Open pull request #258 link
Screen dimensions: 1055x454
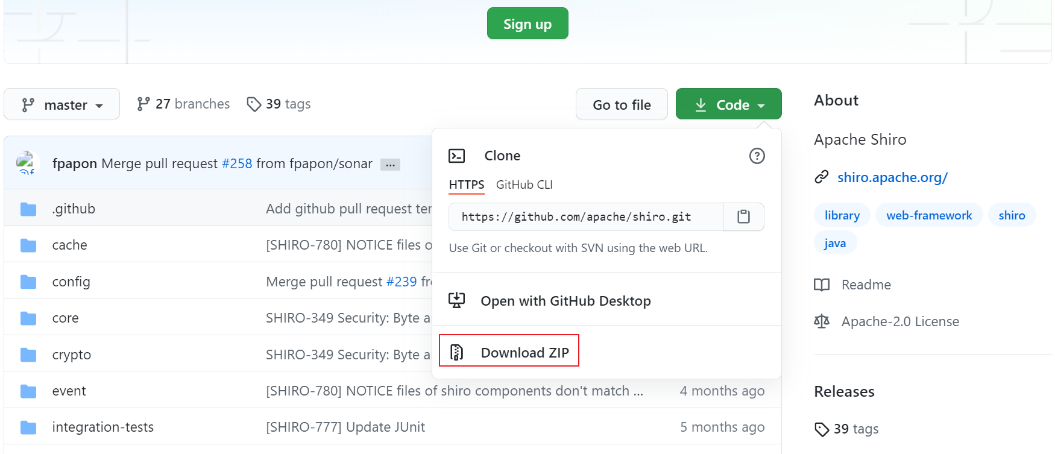pyautogui.click(x=237, y=163)
